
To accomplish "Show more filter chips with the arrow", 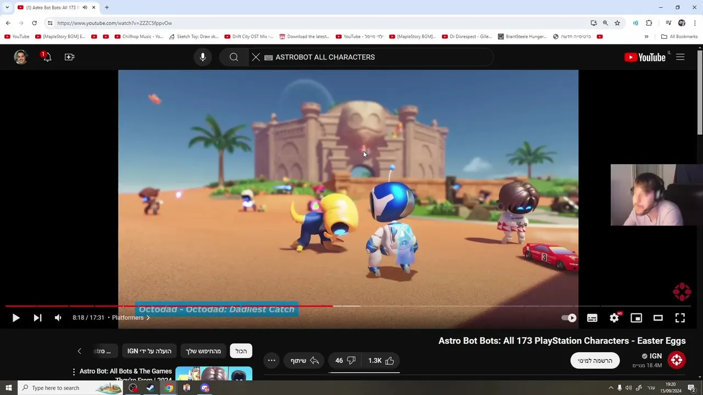I will click(x=79, y=351).
